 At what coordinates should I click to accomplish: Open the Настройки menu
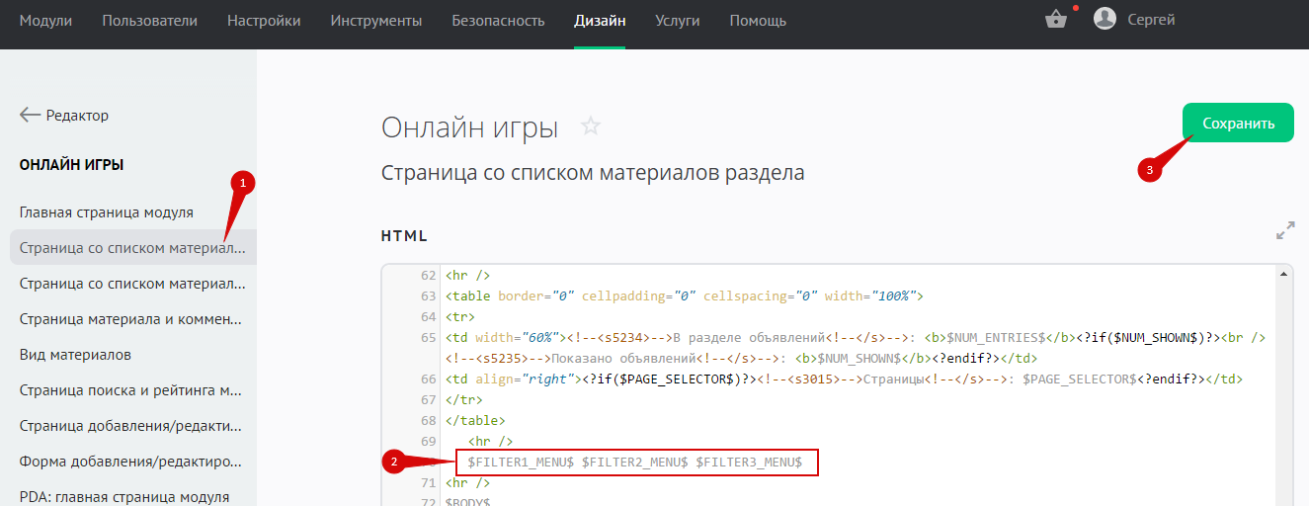pyautogui.click(x=264, y=21)
